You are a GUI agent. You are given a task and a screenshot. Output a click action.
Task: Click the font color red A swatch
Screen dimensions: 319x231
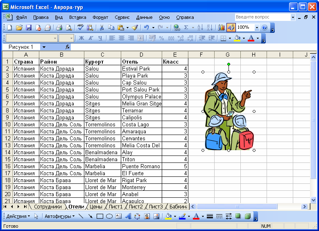click(x=251, y=38)
